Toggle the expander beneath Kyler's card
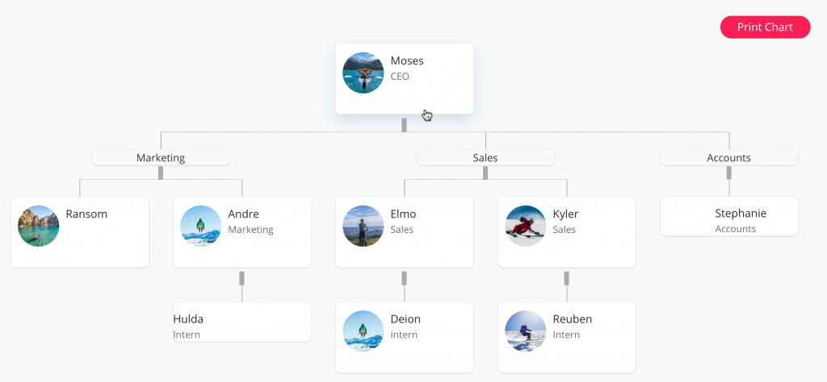This screenshot has height=382, width=827. [x=566, y=278]
